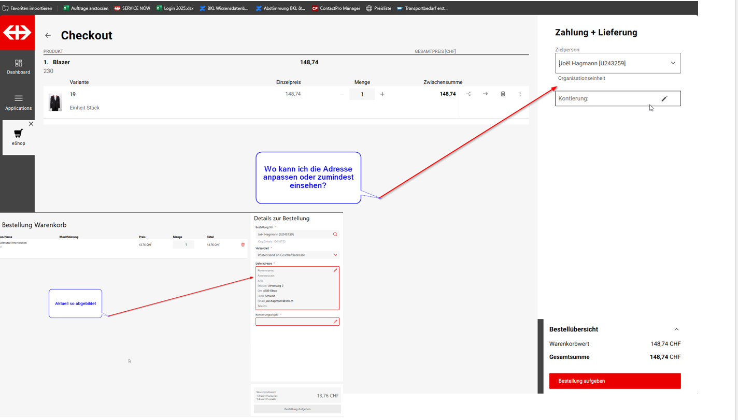The width and height of the screenshot is (738, 420).
Task: Collapse the Bestellübersicht section
Action: click(x=676, y=329)
